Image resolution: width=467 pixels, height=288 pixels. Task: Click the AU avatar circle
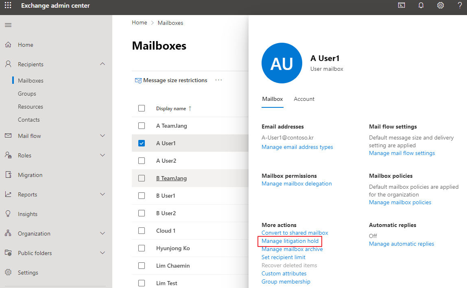coord(282,63)
